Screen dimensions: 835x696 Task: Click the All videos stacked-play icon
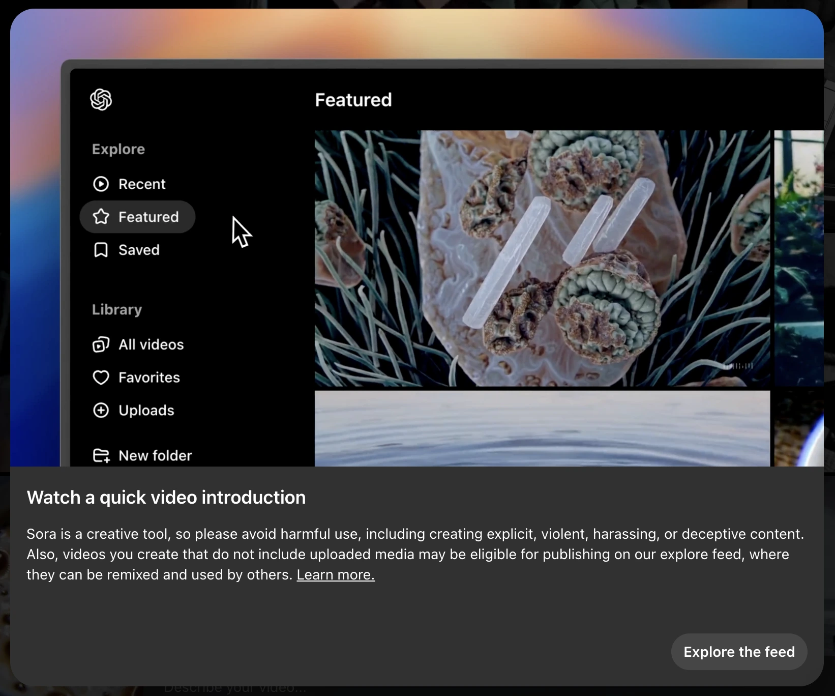coord(101,344)
